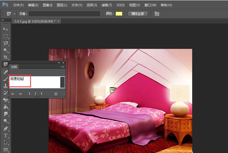Click the 清除全部 button
Screen dimensions: 228x153
(x=138, y=14)
